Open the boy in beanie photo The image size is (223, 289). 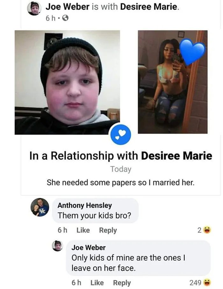(67, 82)
